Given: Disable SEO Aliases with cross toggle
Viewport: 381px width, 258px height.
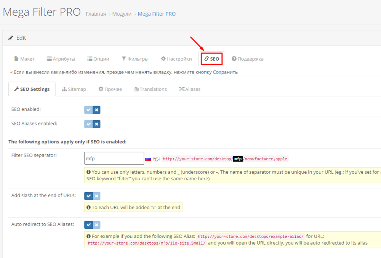Looking at the screenshot, I should coord(96,124).
